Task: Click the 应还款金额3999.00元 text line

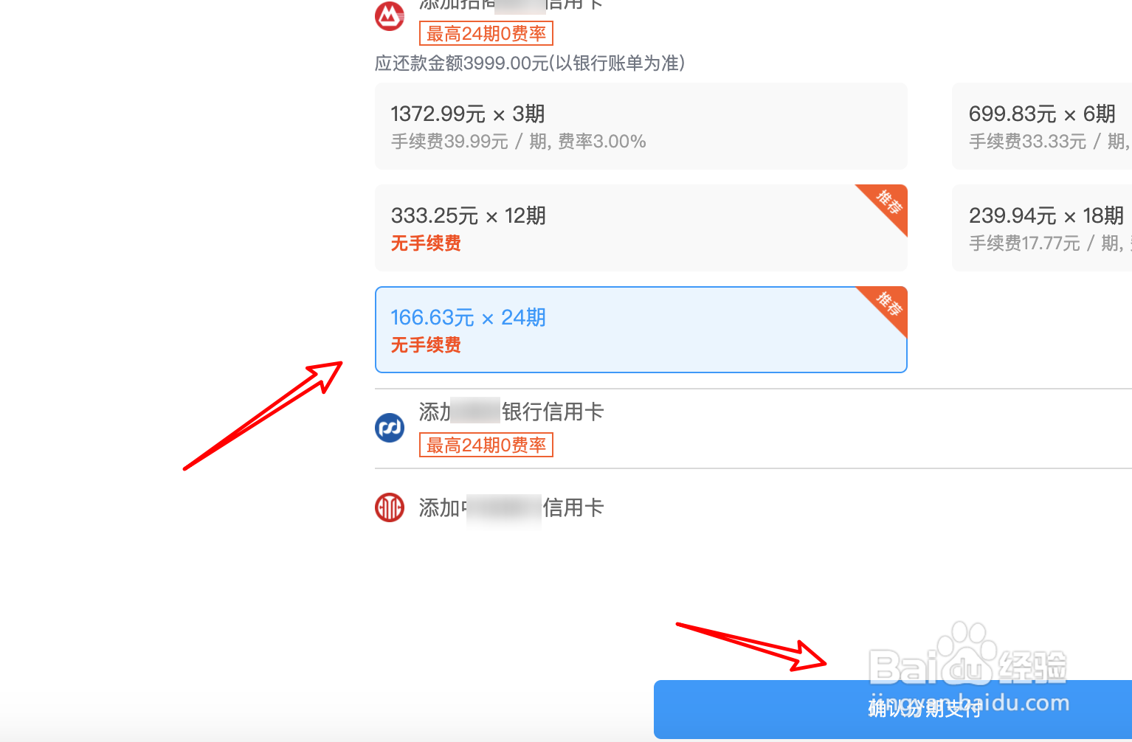Action: (530, 63)
